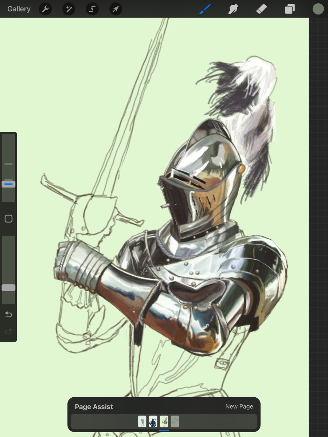Viewport: 328px width, 437px height.
Task: Activate the Transform arrow tool
Action: 115,9
